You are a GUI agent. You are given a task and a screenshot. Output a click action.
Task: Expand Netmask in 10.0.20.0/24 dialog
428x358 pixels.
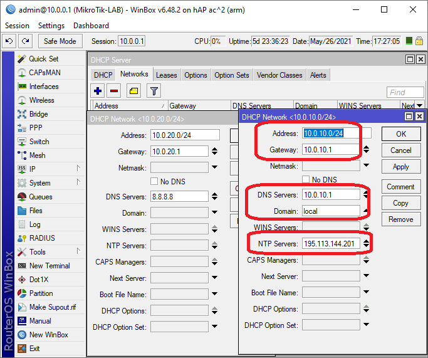point(215,167)
